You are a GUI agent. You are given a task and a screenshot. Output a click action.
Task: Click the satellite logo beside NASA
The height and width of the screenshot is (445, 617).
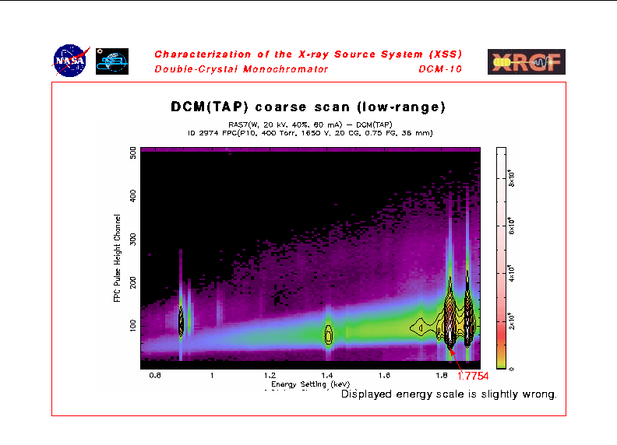coord(112,61)
